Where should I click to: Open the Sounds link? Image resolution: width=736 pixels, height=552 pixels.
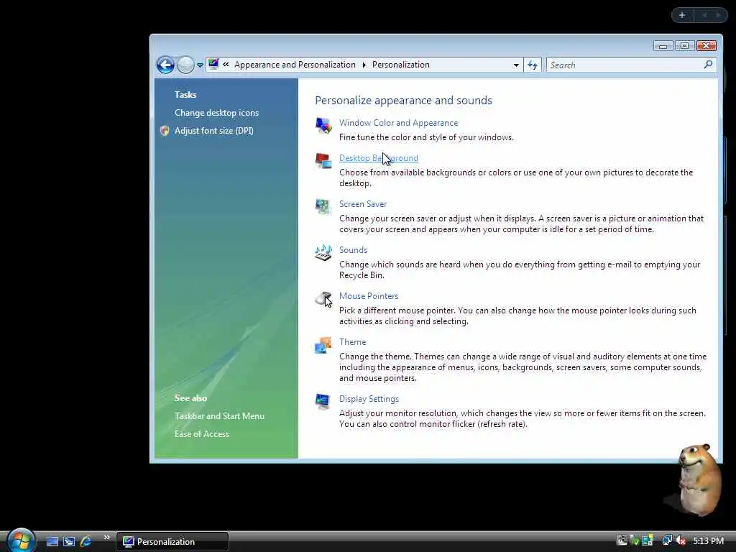coord(353,250)
